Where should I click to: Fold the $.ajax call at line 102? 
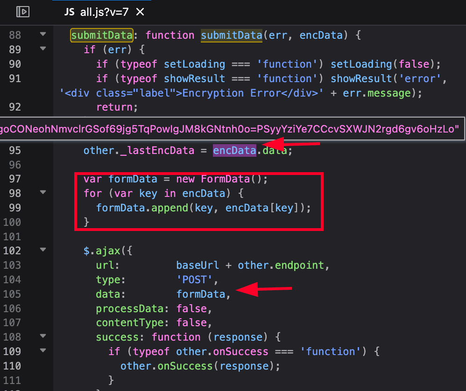[x=43, y=250]
